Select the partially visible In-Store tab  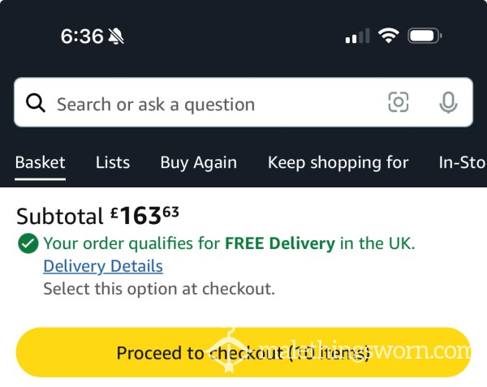point(463,162)
